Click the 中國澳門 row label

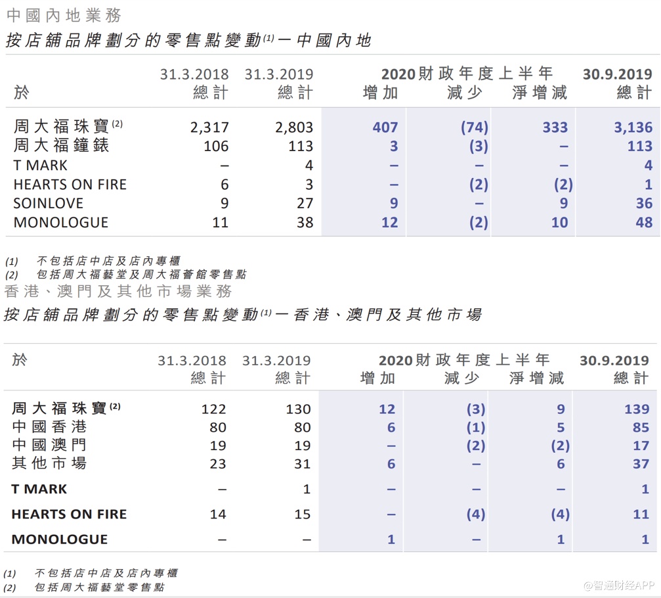(x=49, y=445)
